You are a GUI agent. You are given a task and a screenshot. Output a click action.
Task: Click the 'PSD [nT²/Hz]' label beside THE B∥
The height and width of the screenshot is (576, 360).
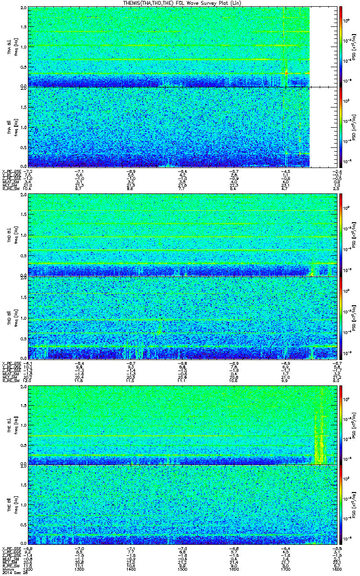(355, 505)
